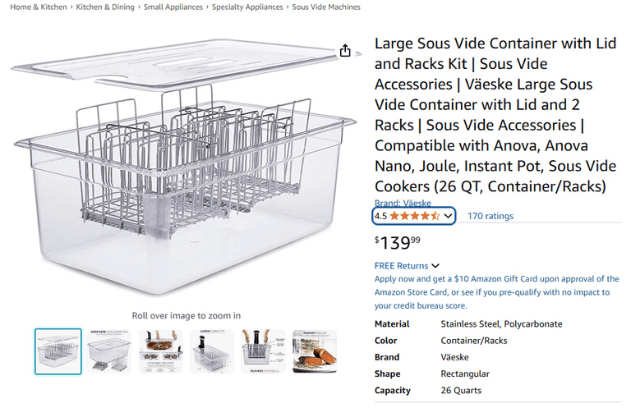The height and width of the screenshot is (408, 631).
Task: Select the fourth thumbnail about large capacity
Action: (x=211, y=351)
